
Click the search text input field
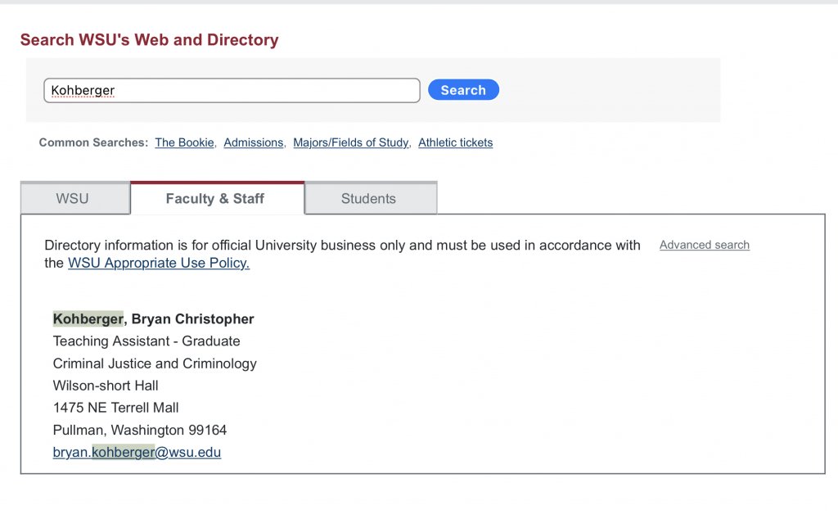pyautogui.click(x=232, y=90)
